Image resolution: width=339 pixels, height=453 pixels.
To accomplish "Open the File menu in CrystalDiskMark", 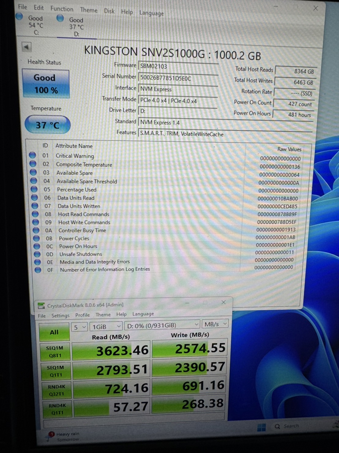I will tap(42, 316).
